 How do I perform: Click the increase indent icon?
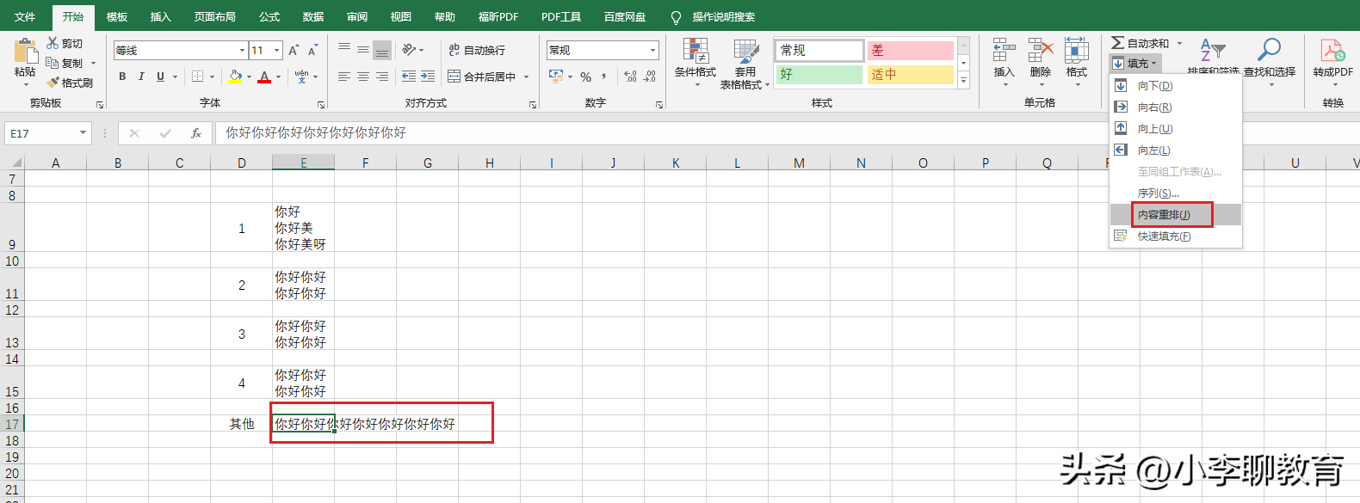(x=428, y=77)
